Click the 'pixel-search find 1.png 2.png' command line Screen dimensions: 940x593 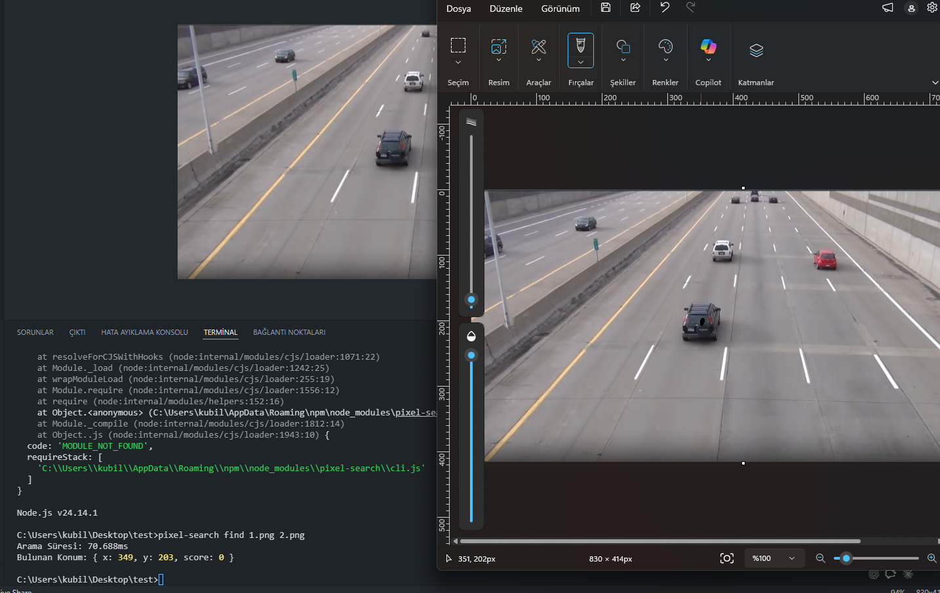point(231,535)
